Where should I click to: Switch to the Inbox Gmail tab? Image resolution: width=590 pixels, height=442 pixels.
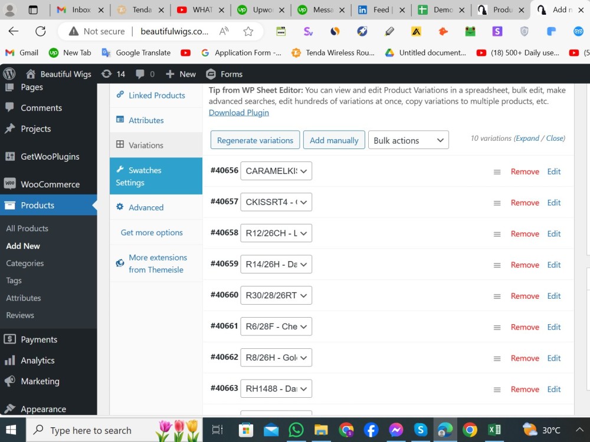80,10
